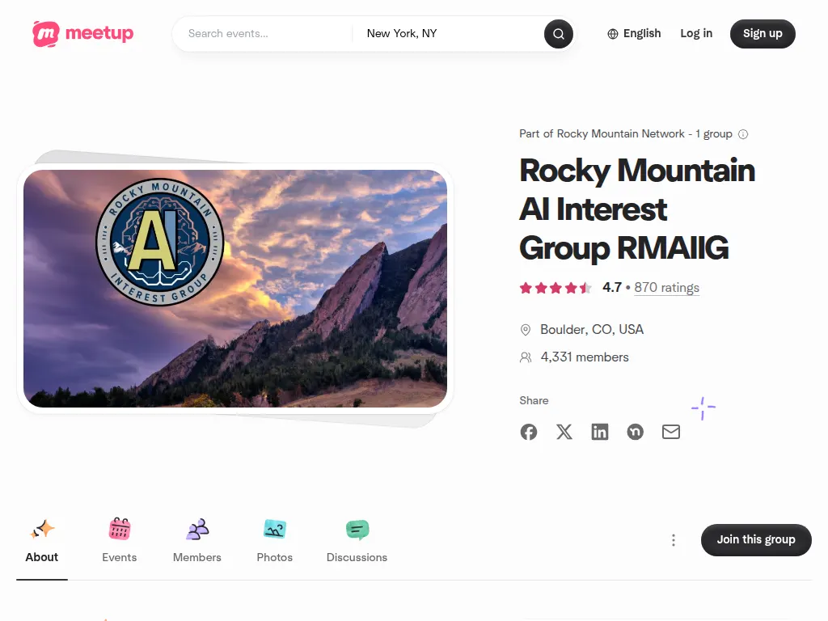Screen dimensions: 828x621
Task: Share the group on X
Action: (x=564, y=432)
